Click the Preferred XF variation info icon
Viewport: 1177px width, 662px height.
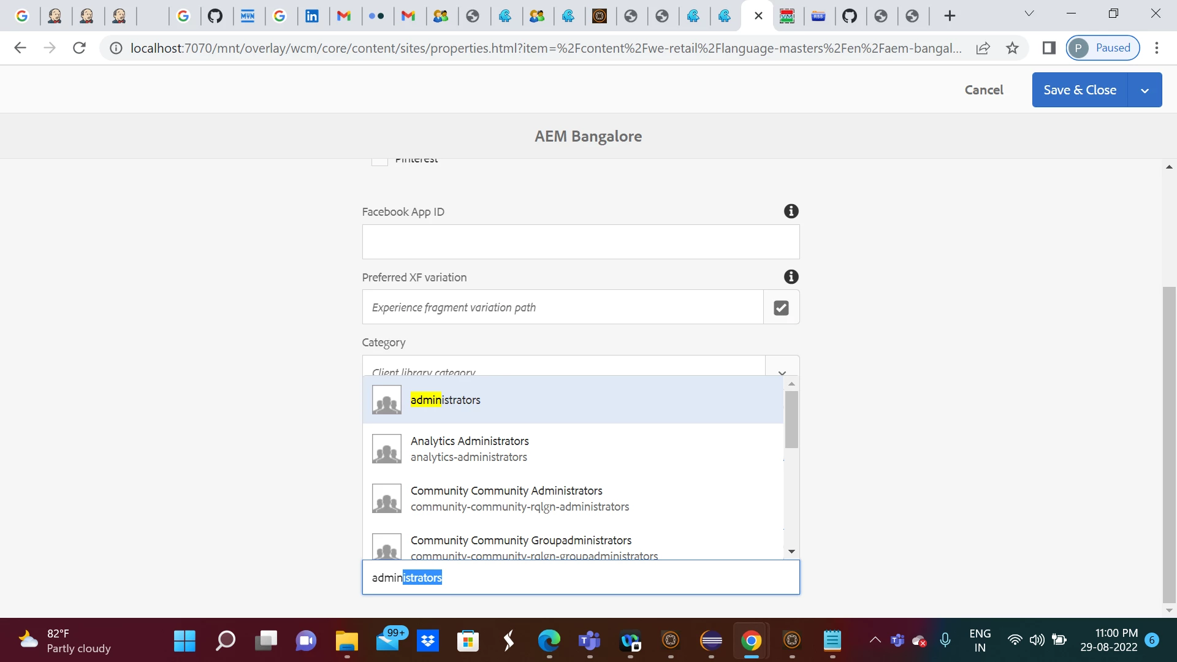point(791,277)
